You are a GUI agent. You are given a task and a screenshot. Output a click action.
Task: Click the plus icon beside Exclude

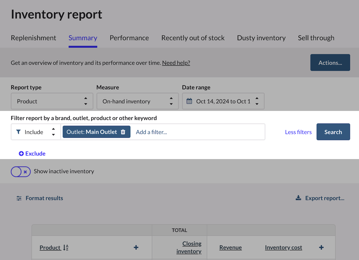(x=21, y=153)
